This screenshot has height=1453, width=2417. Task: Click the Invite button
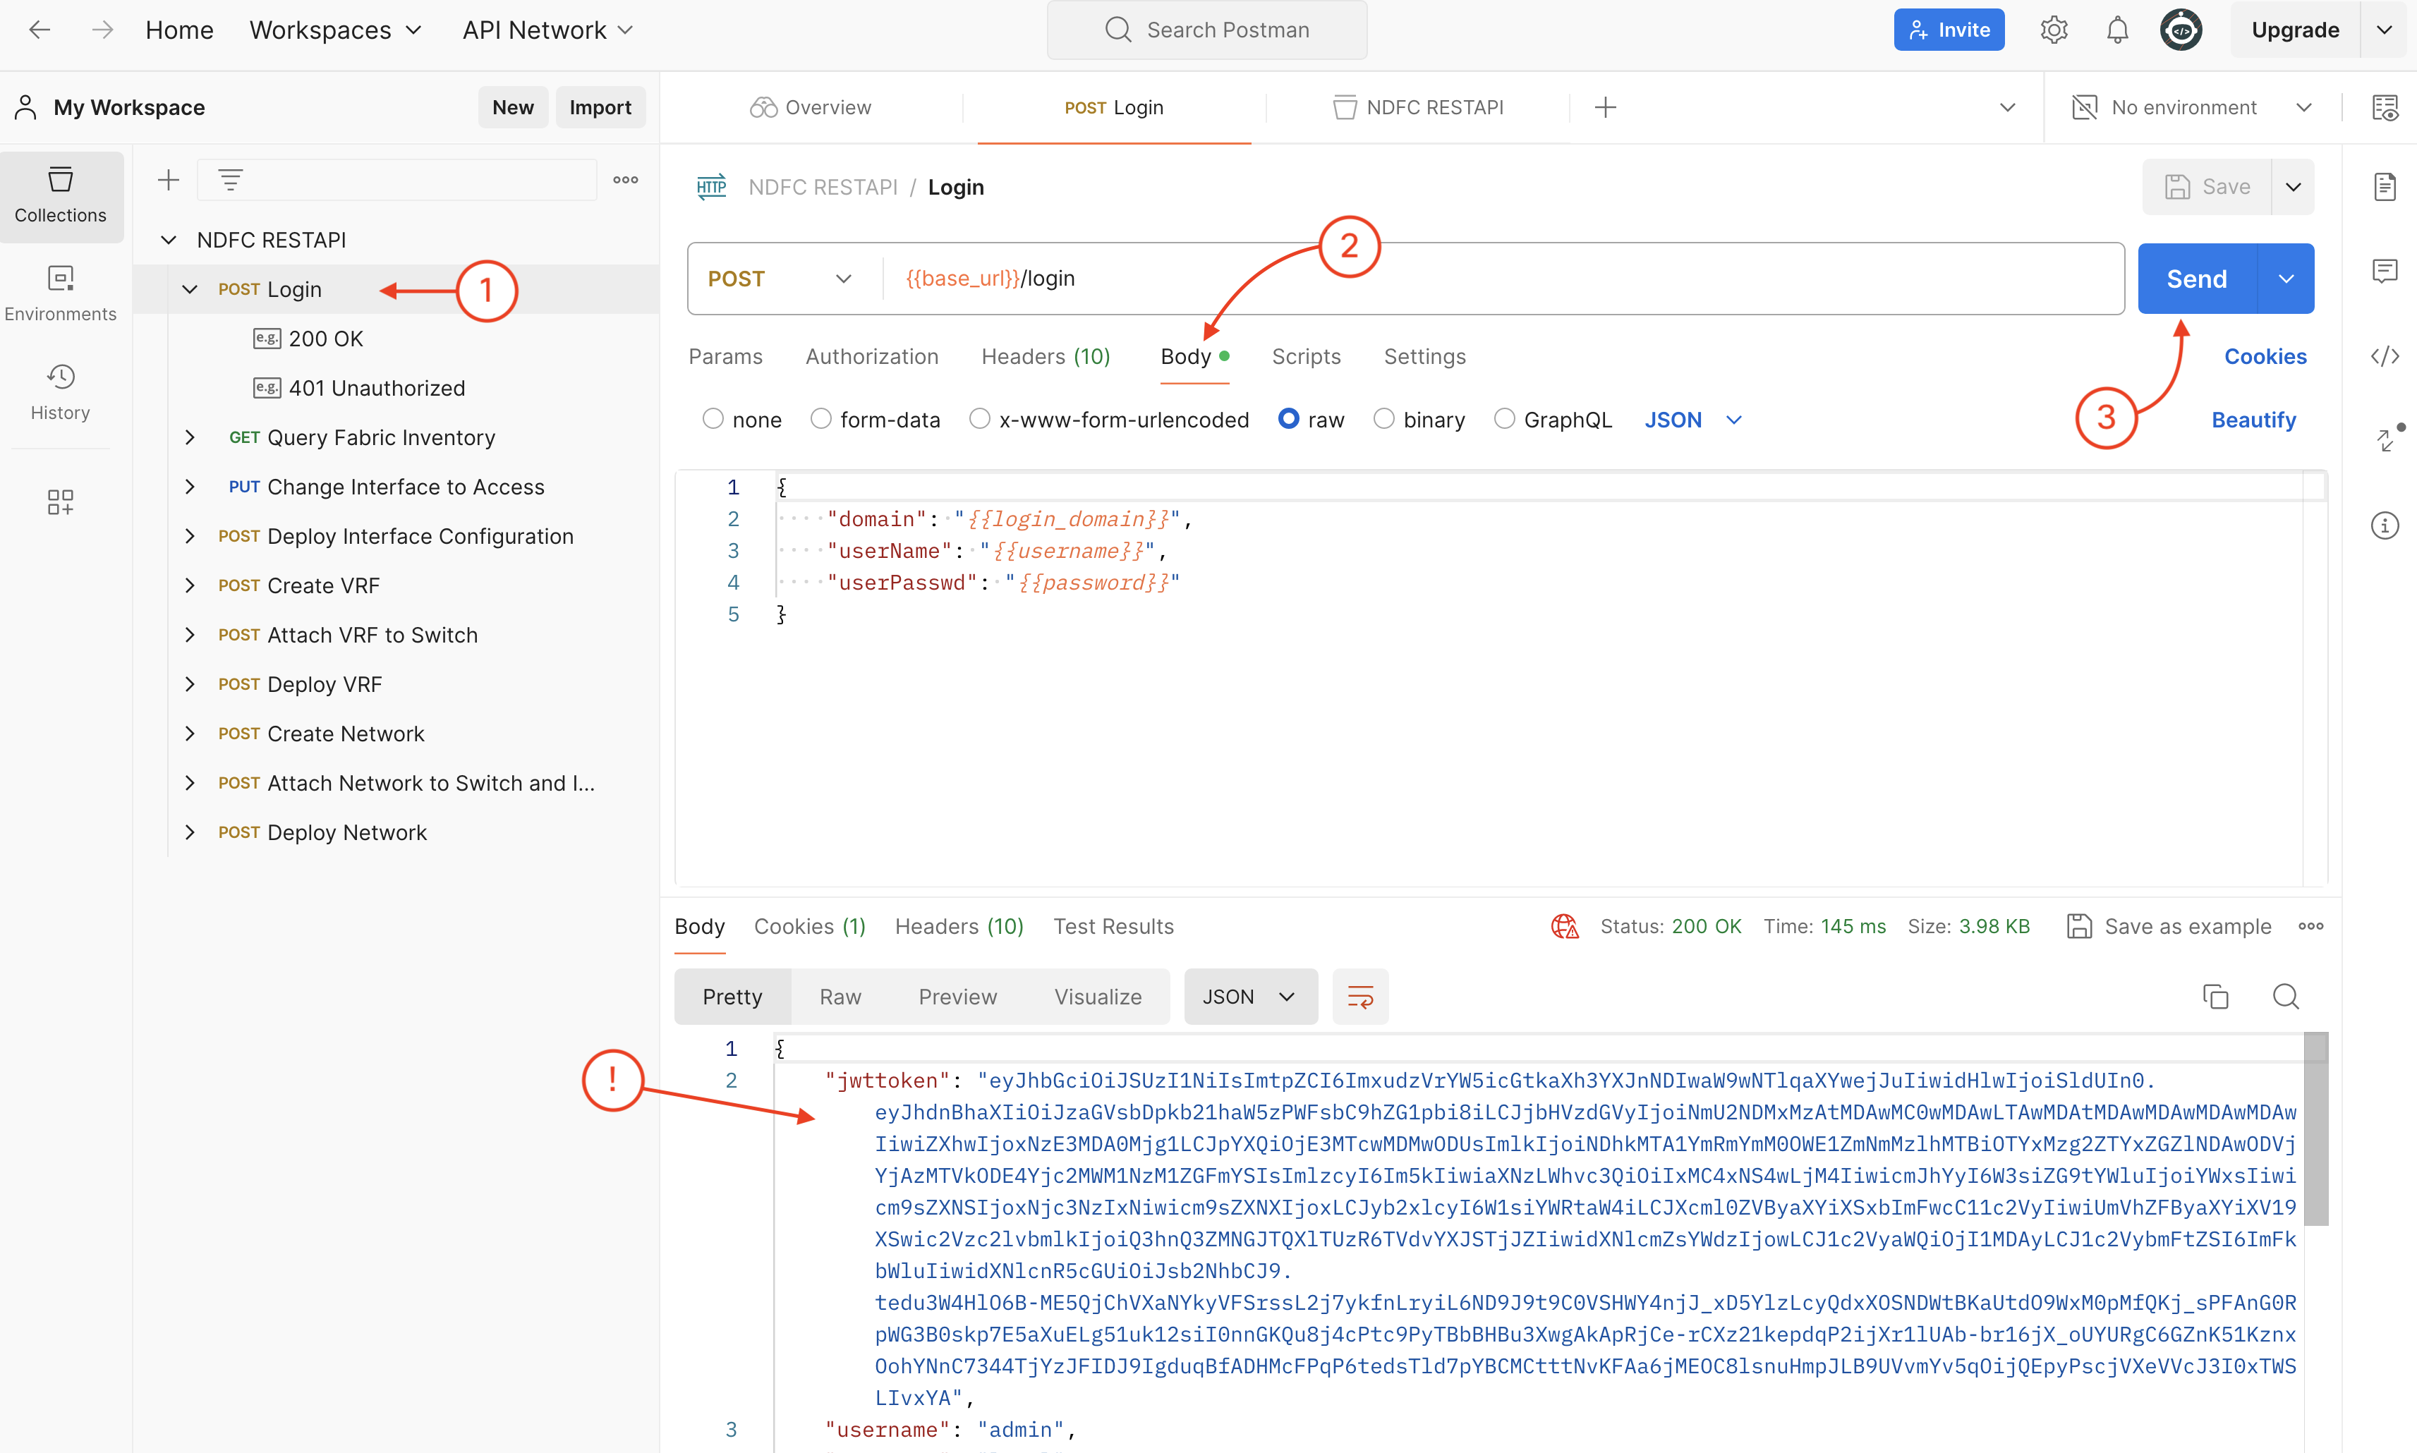pos(1949,30)
